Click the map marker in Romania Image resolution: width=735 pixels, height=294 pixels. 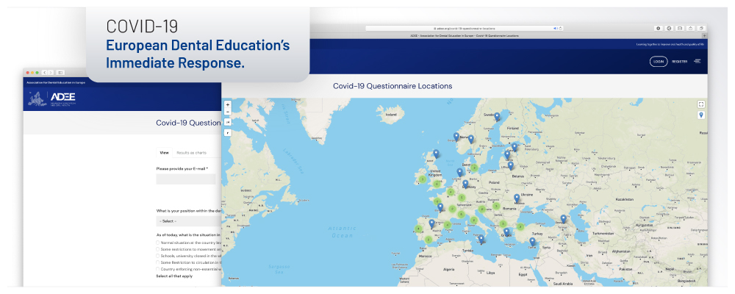517,198
